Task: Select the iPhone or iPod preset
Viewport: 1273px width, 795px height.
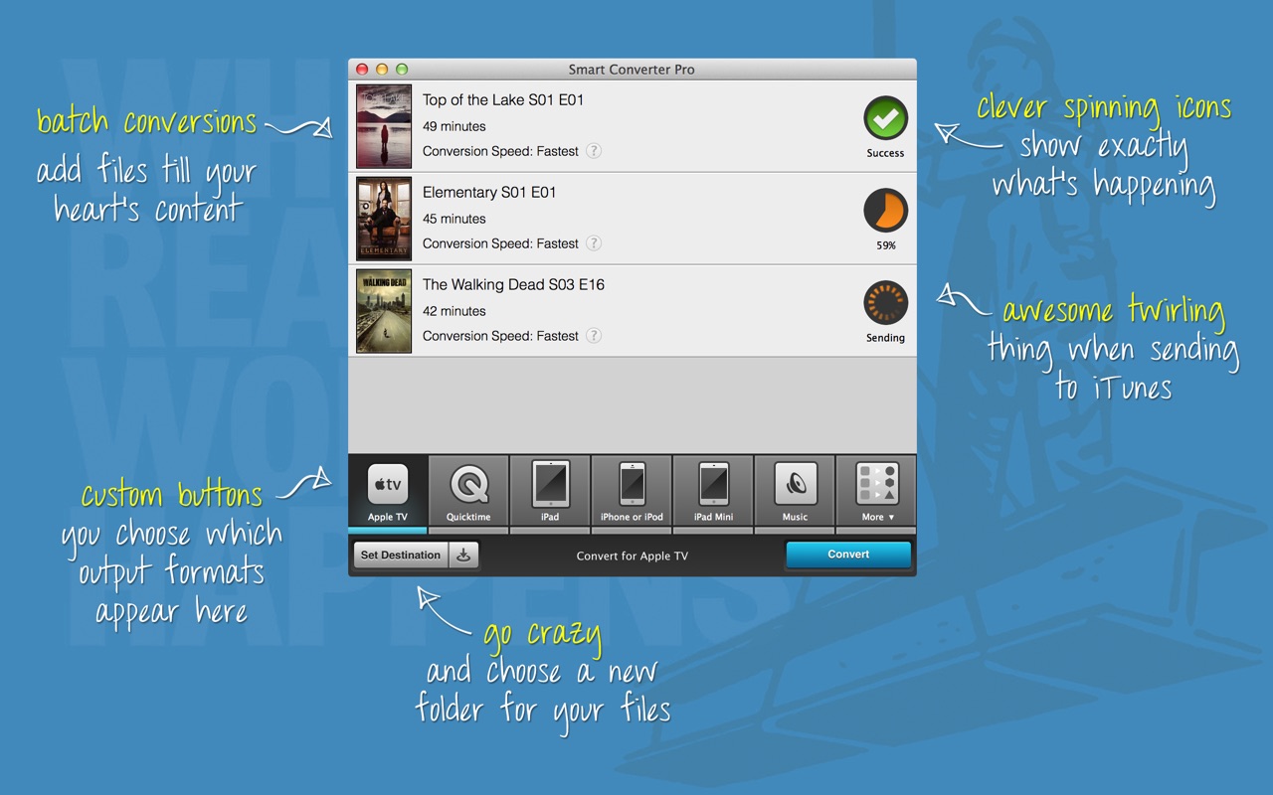Action: (632, 491)
